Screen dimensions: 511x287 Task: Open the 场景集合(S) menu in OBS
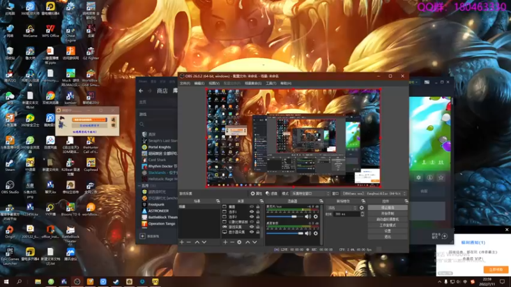tap(253, 84)
